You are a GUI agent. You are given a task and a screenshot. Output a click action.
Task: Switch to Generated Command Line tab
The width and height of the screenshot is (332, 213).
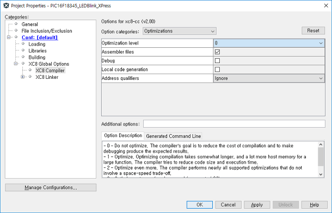coord(173,136)
